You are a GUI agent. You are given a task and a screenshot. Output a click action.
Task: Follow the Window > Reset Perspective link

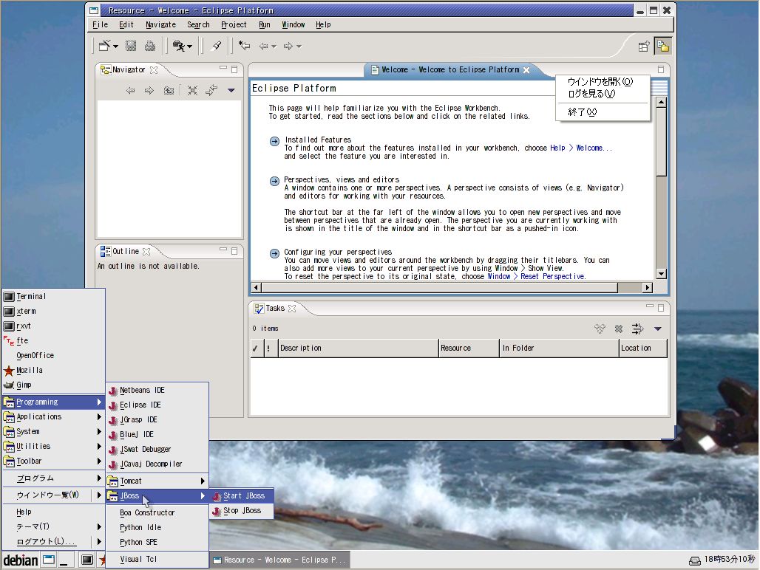click(x=537, y=276)
